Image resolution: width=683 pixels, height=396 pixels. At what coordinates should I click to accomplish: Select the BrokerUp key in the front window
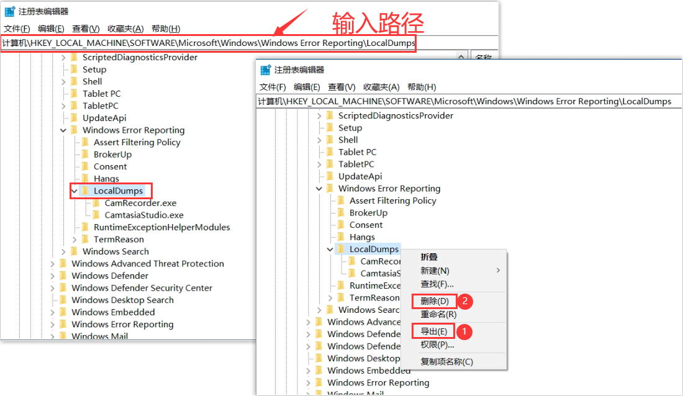pos(368,213)
